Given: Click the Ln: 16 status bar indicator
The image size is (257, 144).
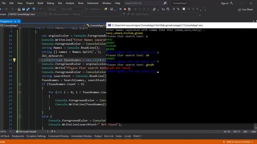Looking at the screenshot, I should click(227, 132).
